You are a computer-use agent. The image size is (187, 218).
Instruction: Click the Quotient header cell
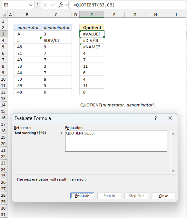92,27
